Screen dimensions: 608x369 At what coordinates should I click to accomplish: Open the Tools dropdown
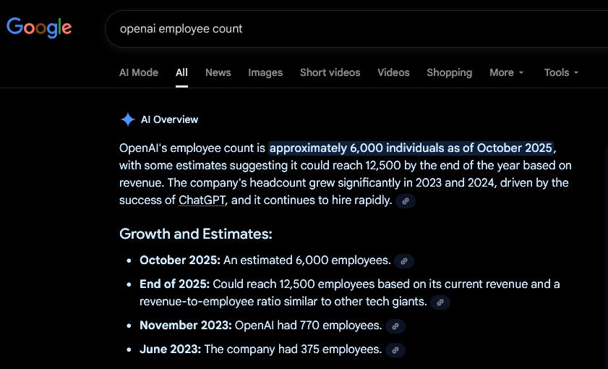click(x=561, y=72)
